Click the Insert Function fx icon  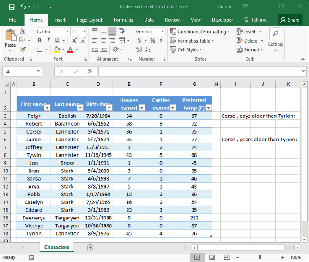(90, 71)
